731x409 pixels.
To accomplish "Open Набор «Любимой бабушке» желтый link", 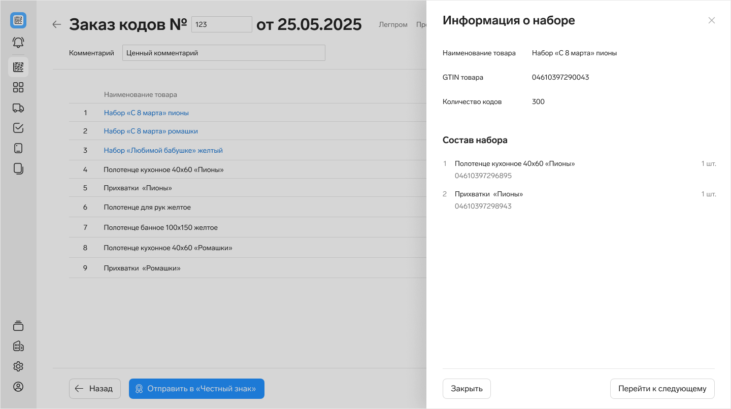I will pyautogui.click(x=163, y=150).
